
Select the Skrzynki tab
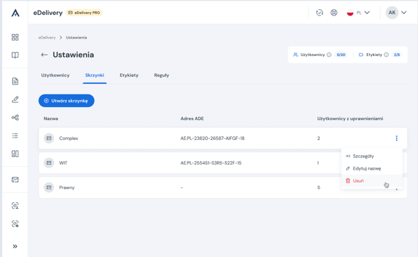pos(95,75)
